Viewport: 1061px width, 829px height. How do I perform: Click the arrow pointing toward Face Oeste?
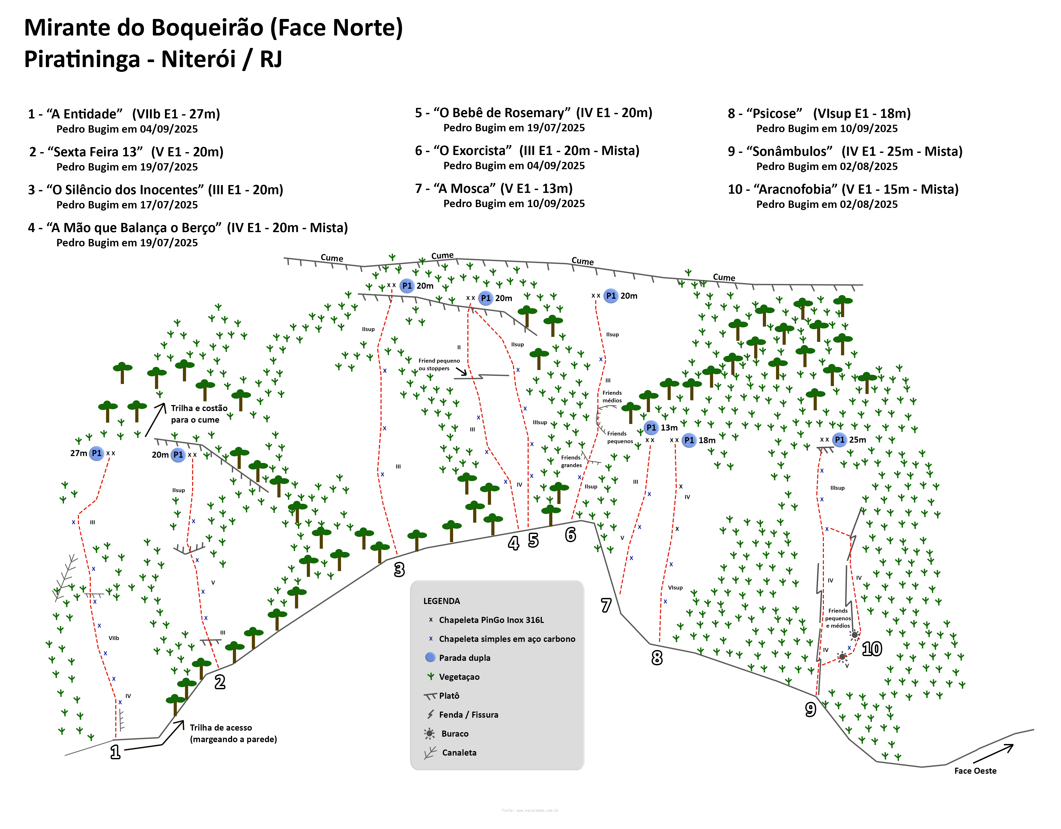click(993, 754)
